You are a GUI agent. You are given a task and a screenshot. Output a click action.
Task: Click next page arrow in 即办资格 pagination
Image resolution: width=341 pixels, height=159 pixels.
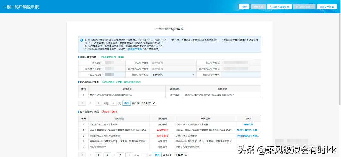click(99, 103)
